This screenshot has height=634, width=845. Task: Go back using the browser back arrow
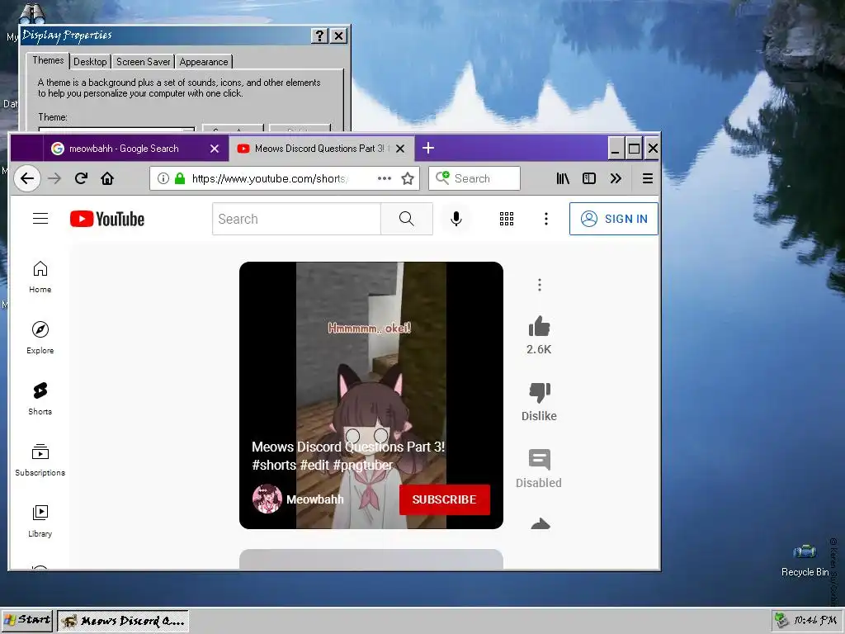click(x=27, y=178)
